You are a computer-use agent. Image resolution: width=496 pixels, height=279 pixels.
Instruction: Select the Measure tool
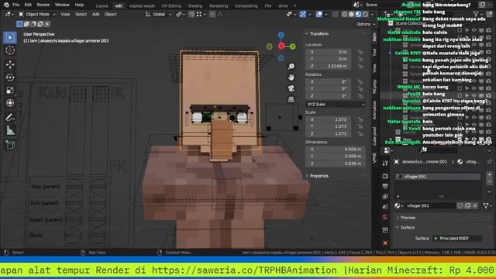pyautogui.click(x=10, y=131)
